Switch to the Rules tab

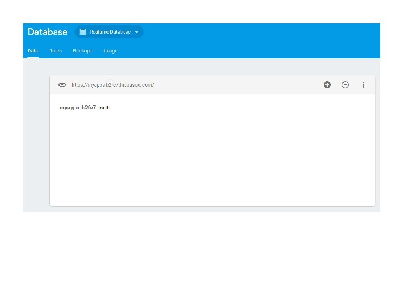56,51
